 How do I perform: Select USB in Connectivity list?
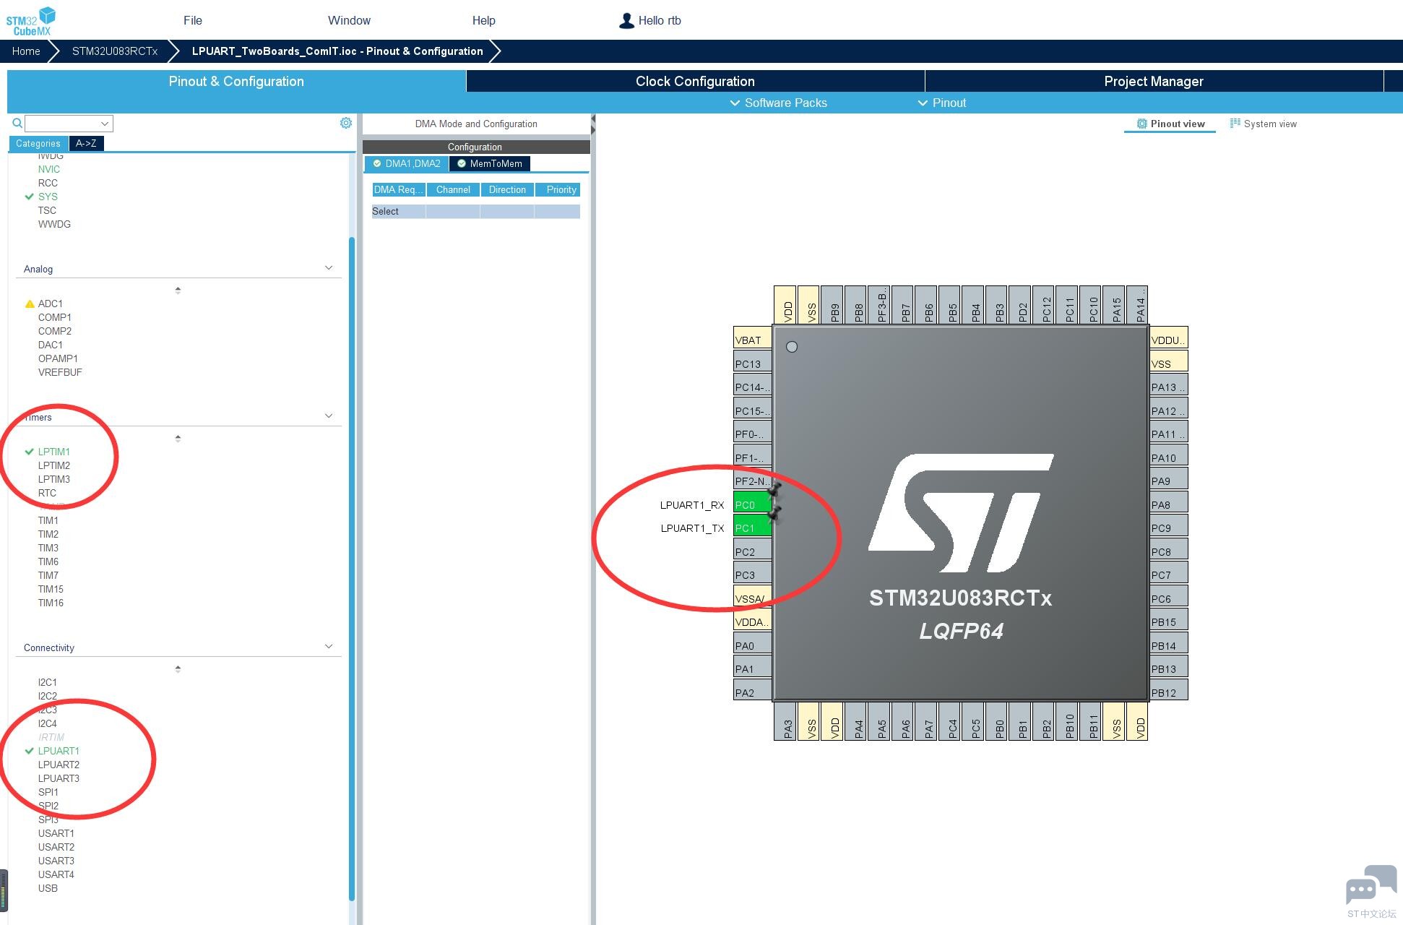coord(48,888)
